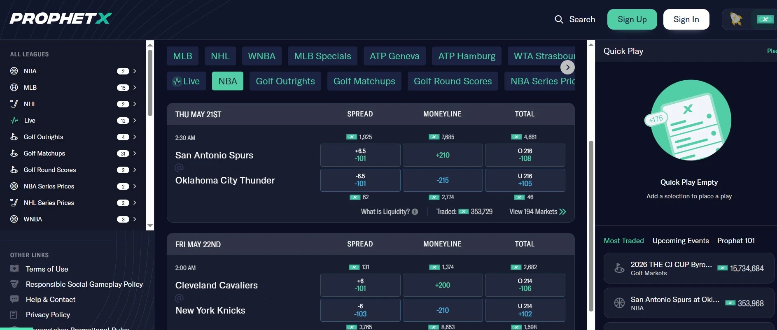Select Over 216 at -108
This screenshot has height=330, width=777.
click(x=525, y=155)
